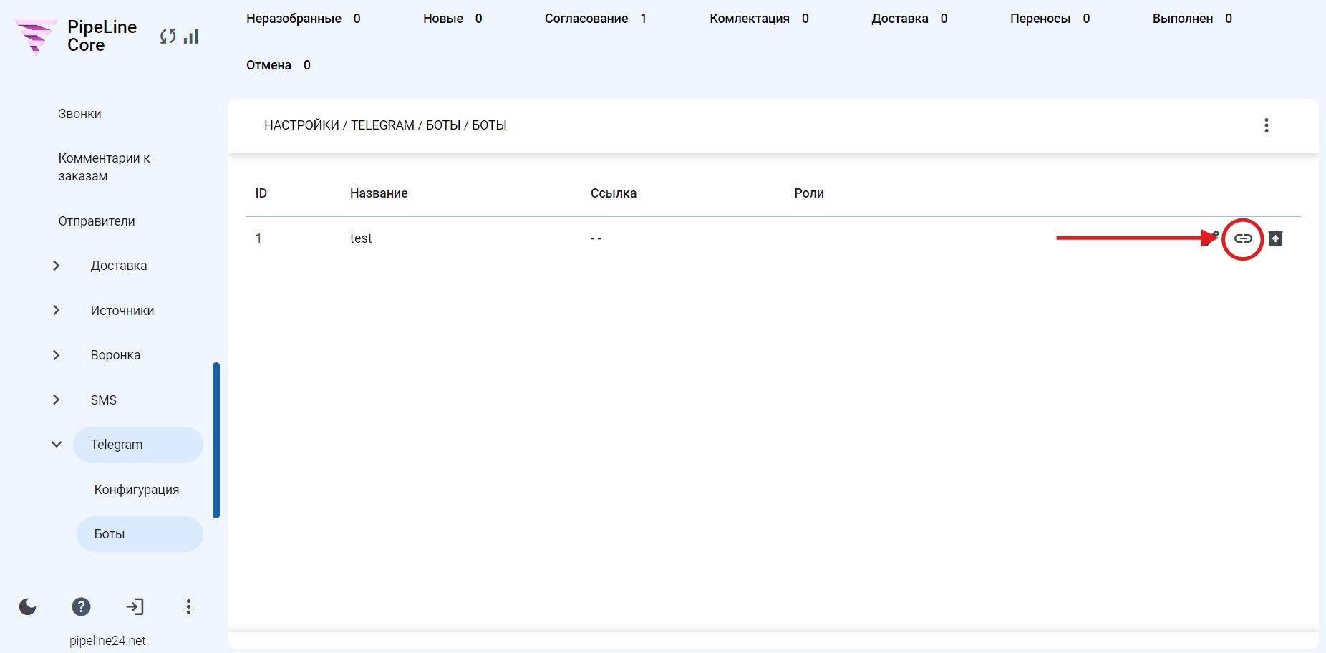Open Звонки in the sidebar
The image size is (1326, 653).
[x=79, y=114]
